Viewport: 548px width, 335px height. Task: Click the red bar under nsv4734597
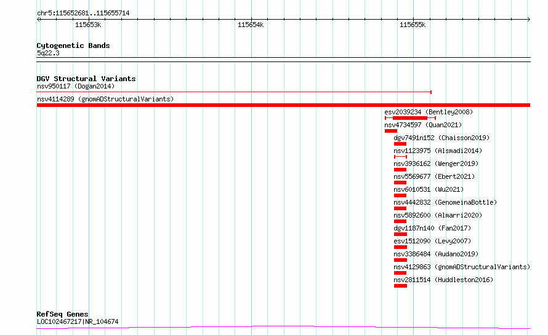click(x=391, y=131)
